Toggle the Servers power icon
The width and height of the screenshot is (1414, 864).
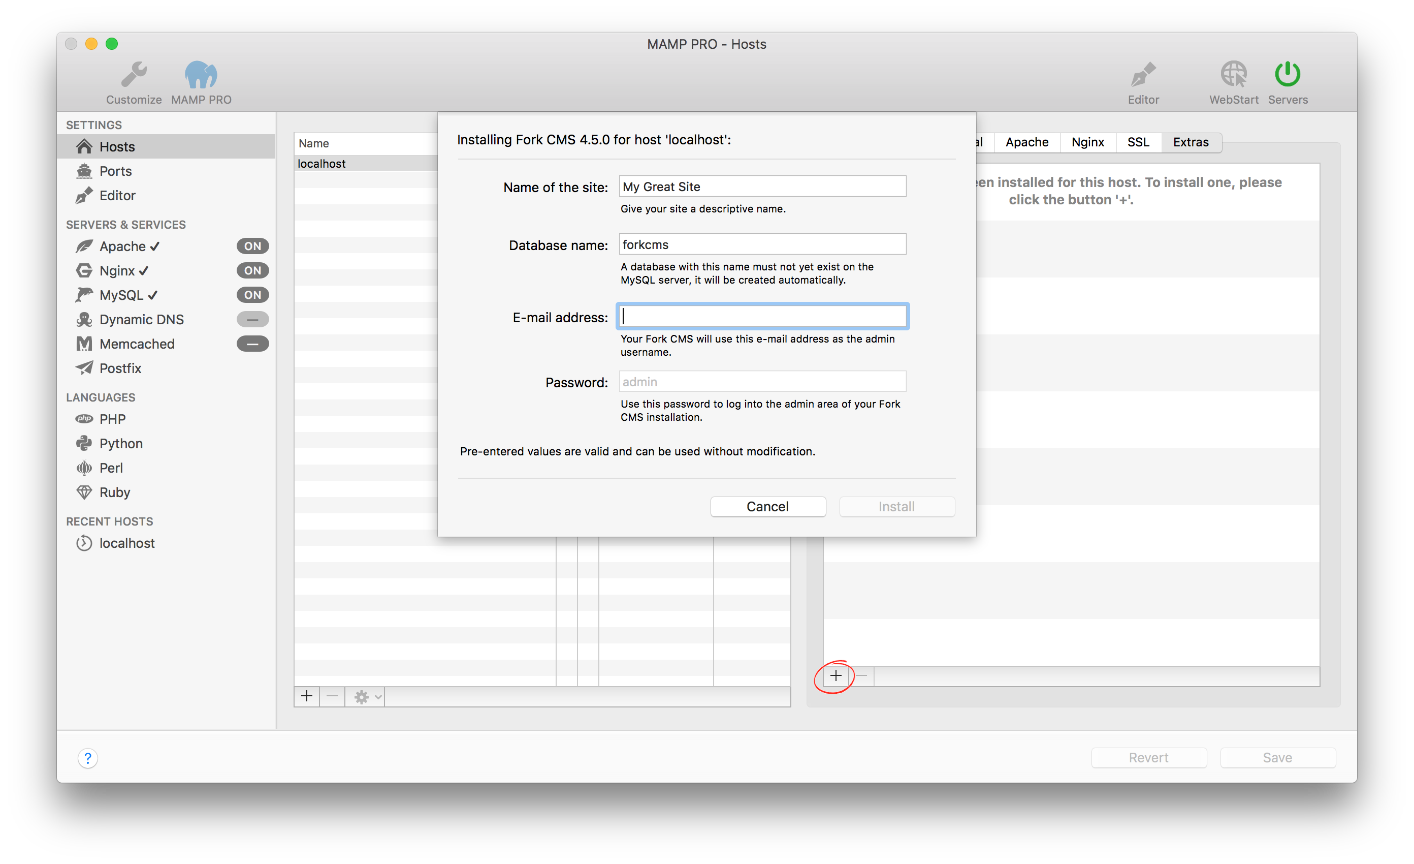(x=1287, y=74)
